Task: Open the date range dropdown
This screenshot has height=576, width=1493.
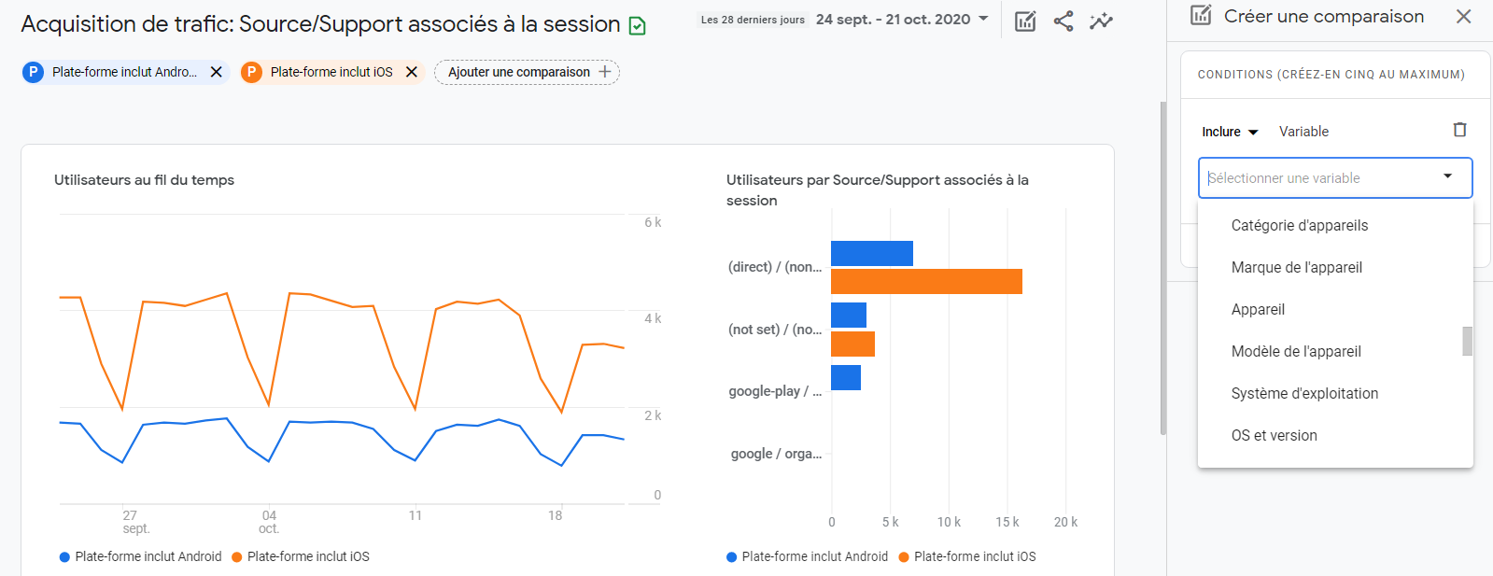Action: pos(983,19)
